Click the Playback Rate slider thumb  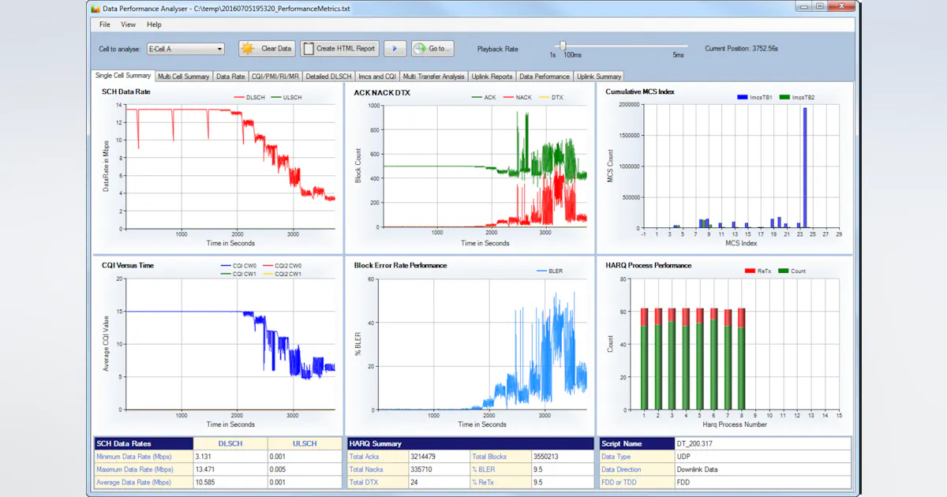[x=561, y=46]
